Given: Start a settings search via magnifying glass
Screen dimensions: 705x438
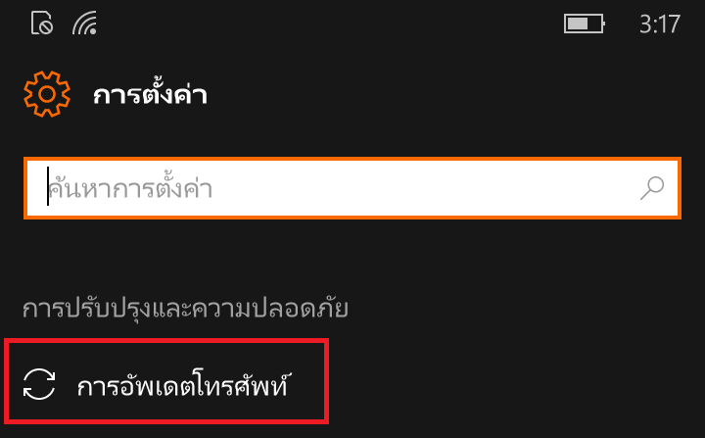Looking at the screenshot, I should click(652, 188).
